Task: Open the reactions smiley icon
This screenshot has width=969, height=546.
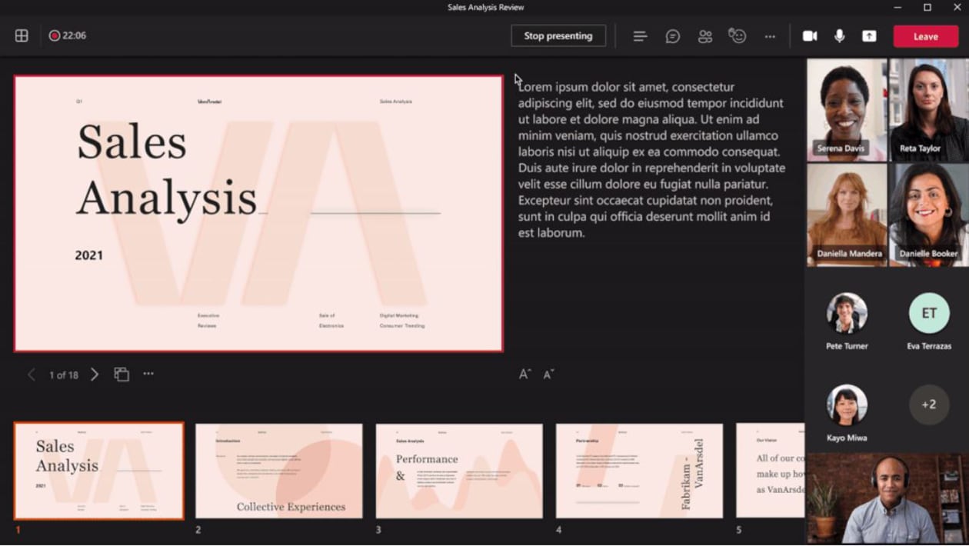Action: (x=738, y=36)
